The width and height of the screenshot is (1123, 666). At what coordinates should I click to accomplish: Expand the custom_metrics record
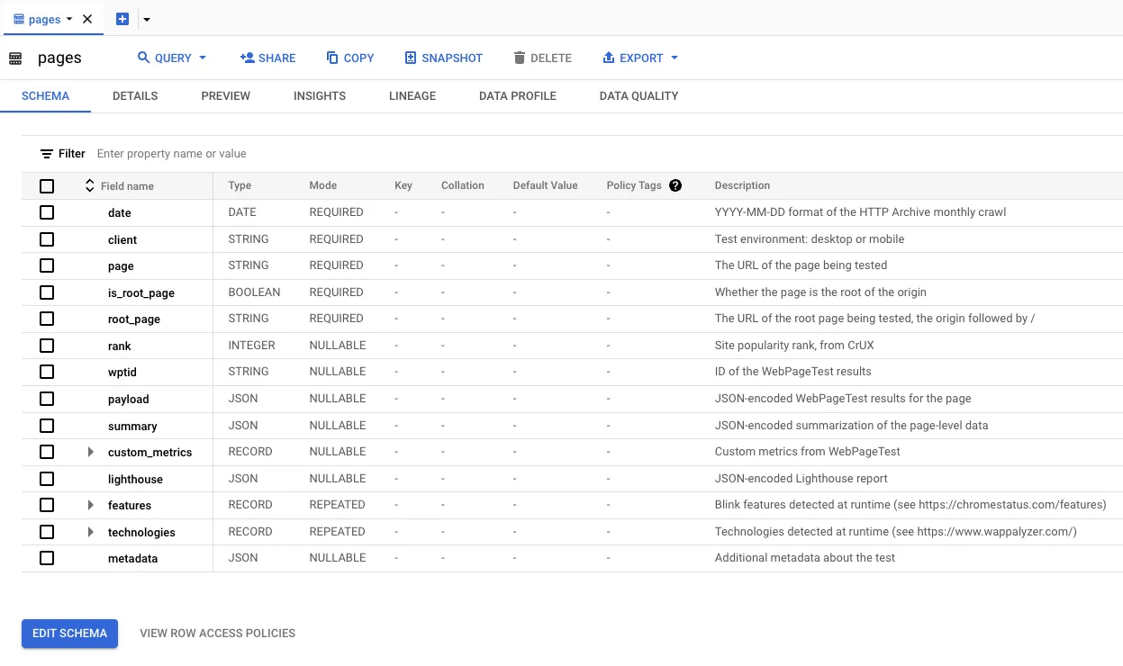[x=90, y=452]
